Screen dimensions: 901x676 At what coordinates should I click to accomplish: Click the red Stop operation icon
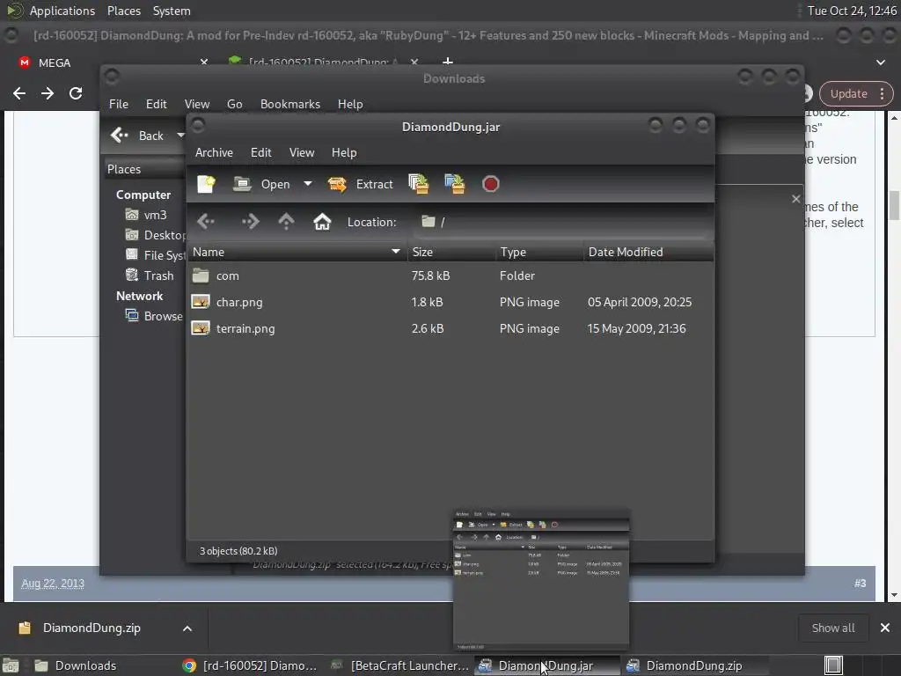pyautogui.click(x=490, y=184)
